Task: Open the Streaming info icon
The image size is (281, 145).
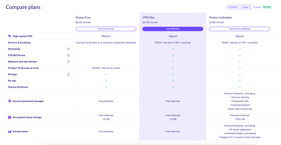Action: pos(68,49)
